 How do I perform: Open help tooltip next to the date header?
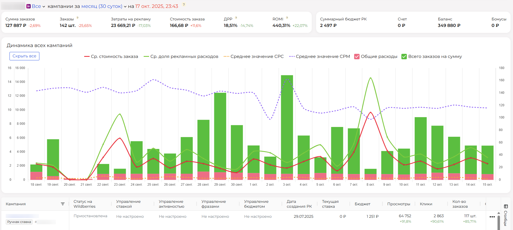pos(184,5)
